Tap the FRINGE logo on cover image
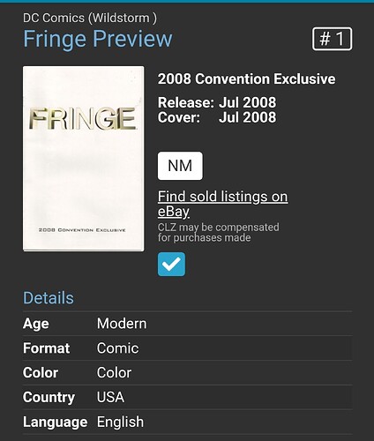This screenshot has height=441, width=374. 83,119
